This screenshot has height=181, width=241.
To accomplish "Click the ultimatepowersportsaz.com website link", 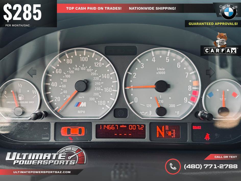I will point(42,172).
